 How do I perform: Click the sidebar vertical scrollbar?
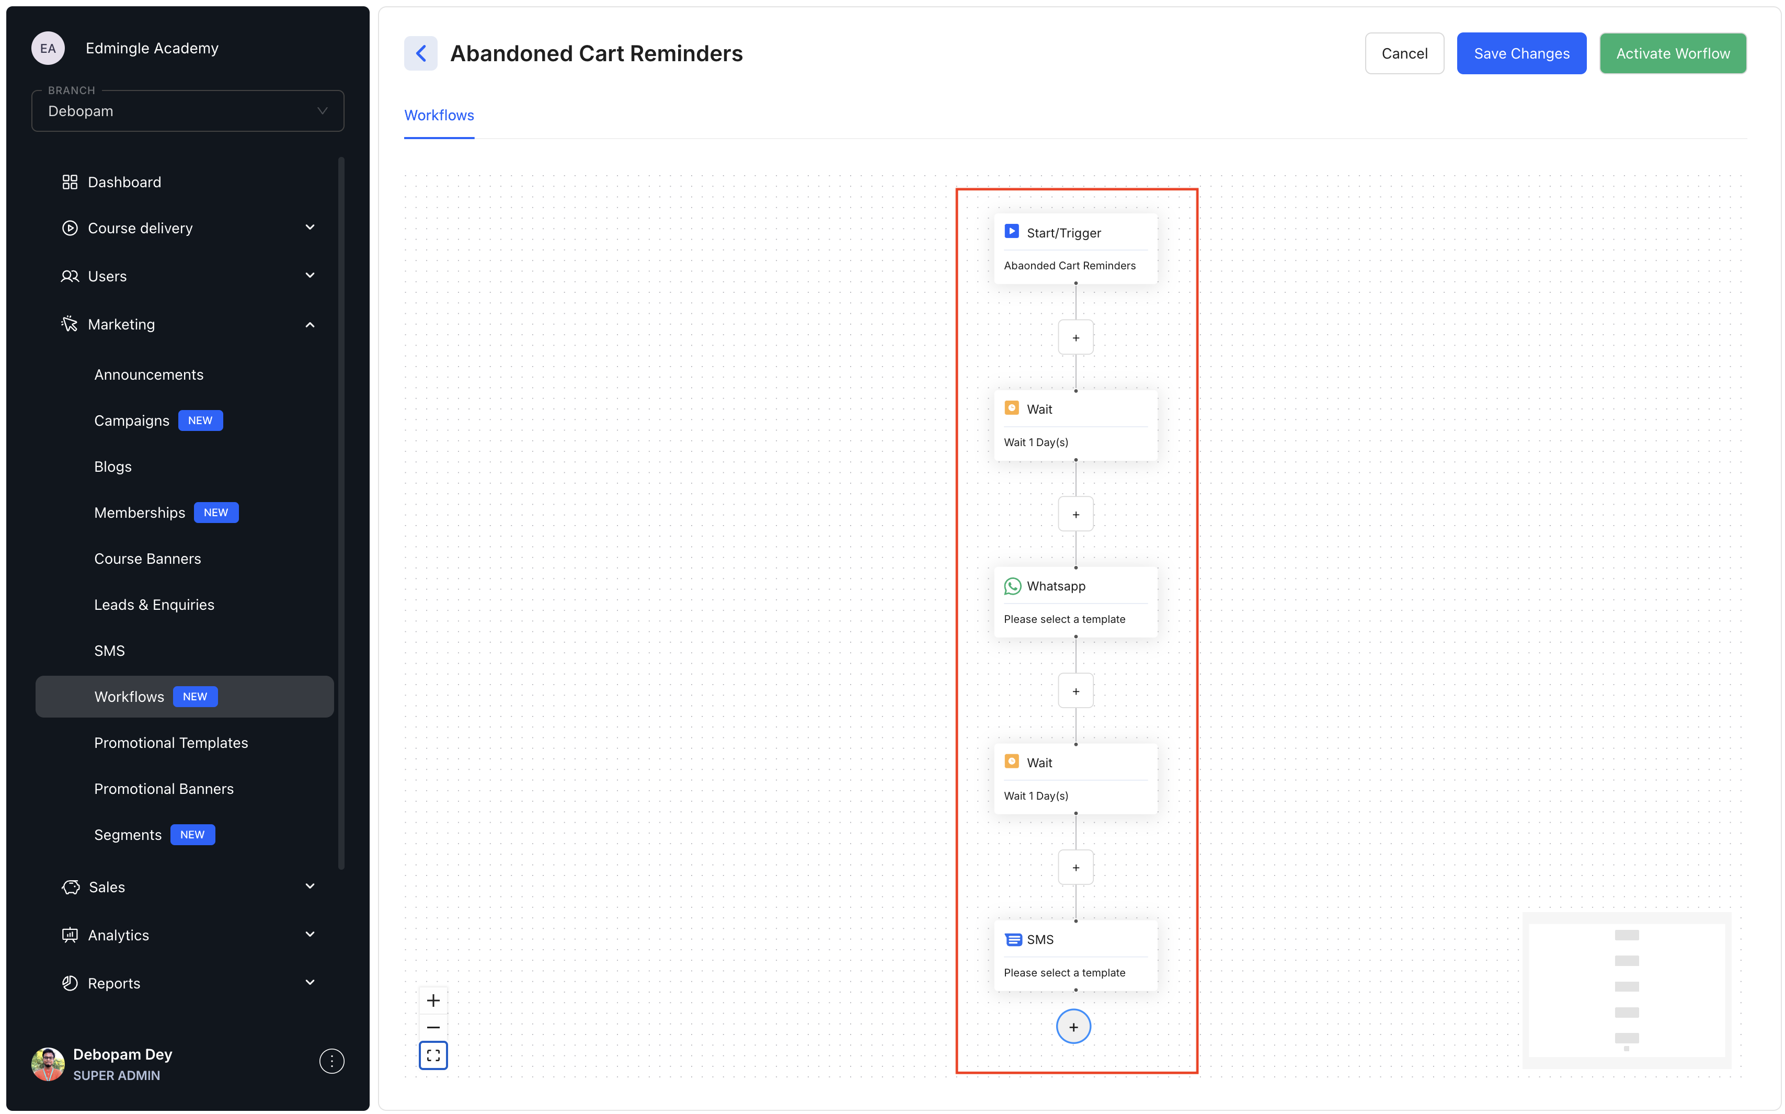pyautogui.click(x=341, y=513)
